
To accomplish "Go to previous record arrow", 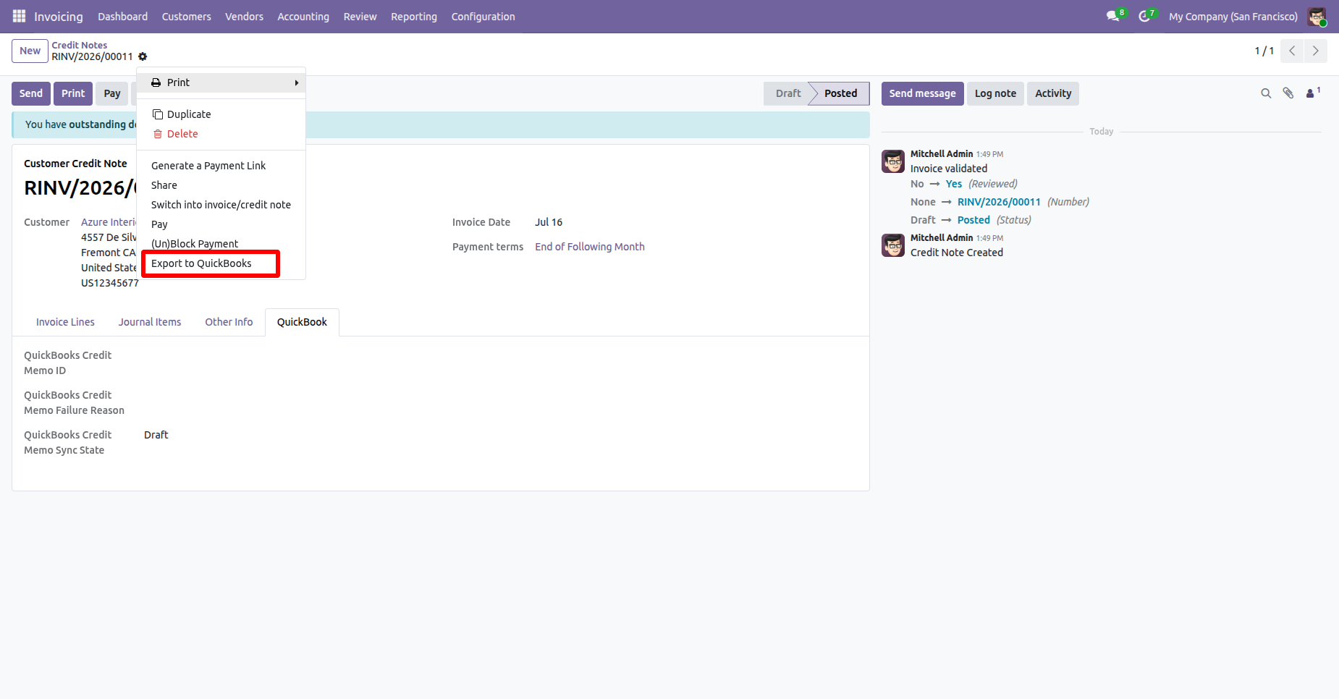I will 1292,51.
